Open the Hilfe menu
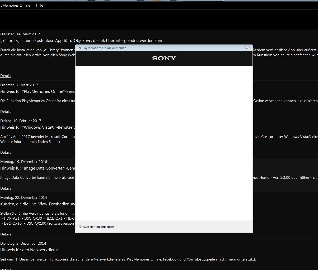The height and width of the screenshot is (270, 318). click(39, 5)
